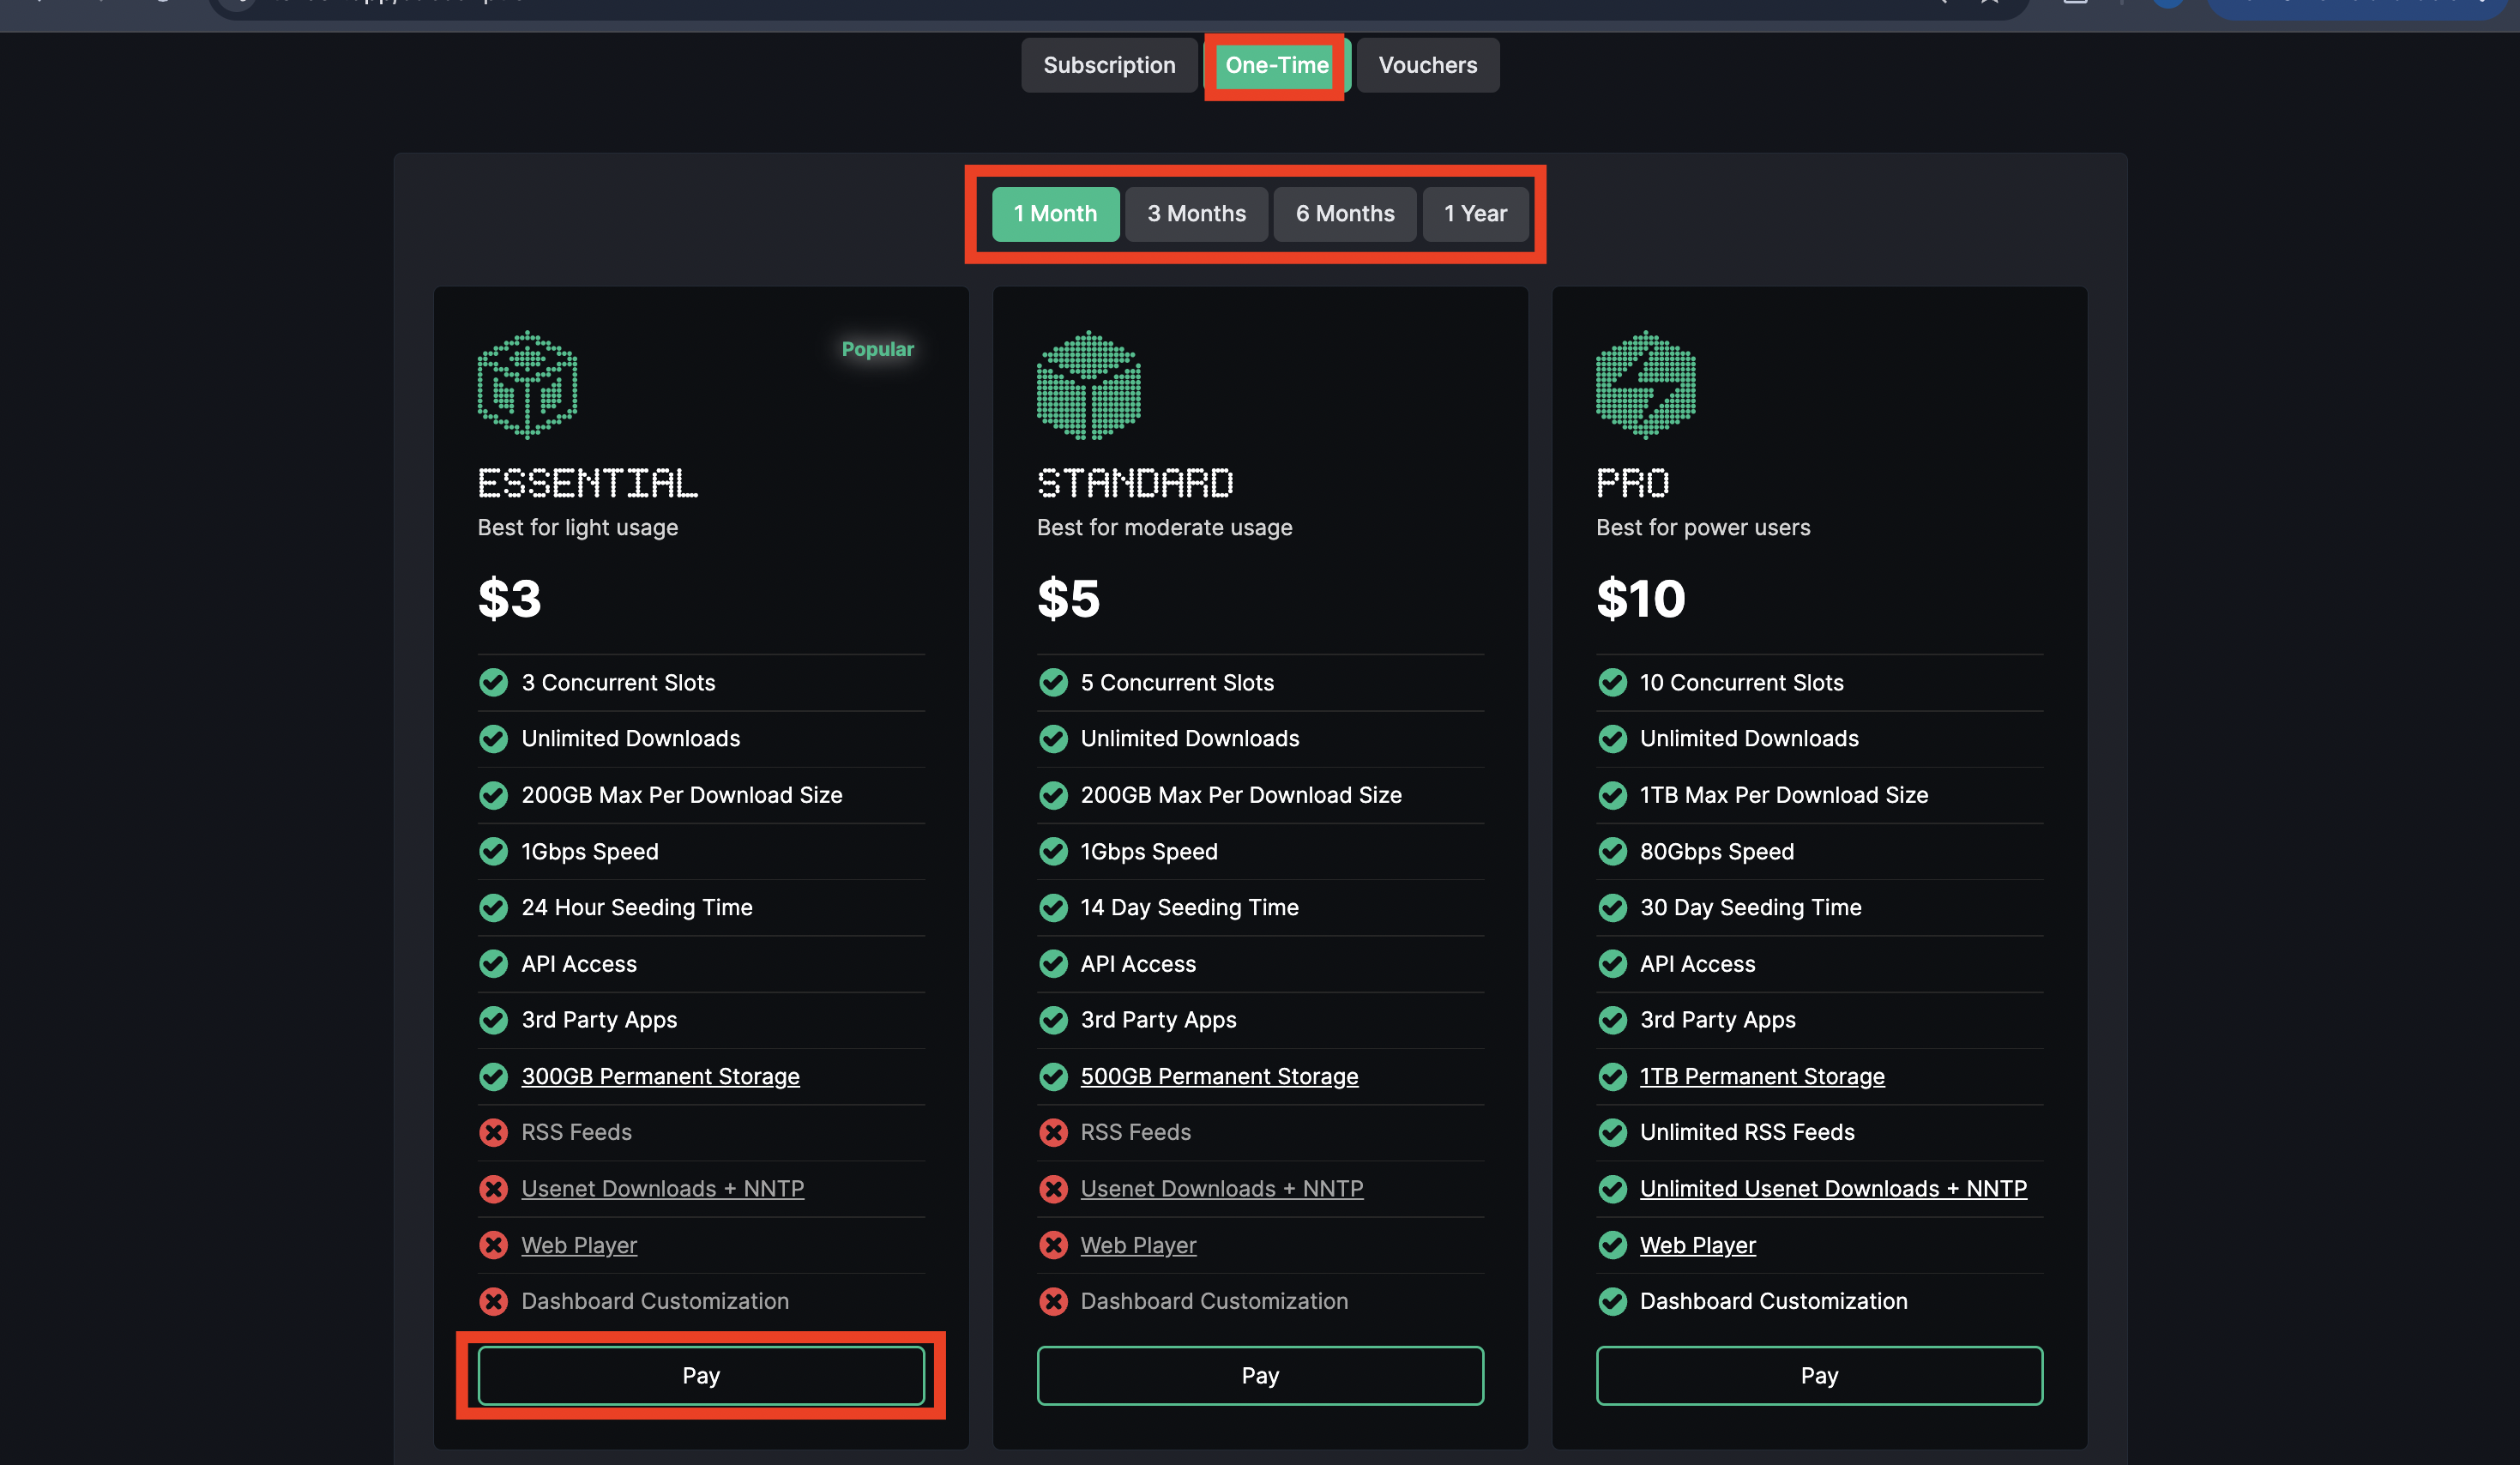The image size is (2520, 1465).
Task: Click the green check beside 10 Concurrent Slots
Action: 1612,682
